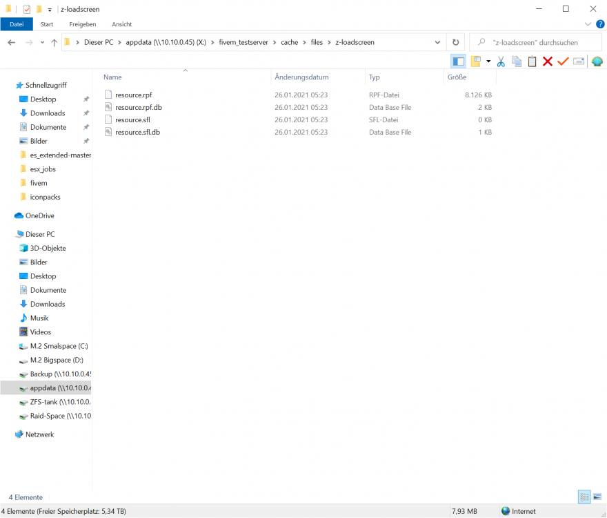
Task: Expand chevron after 'files' in breadcrumb
Action: 329,42
